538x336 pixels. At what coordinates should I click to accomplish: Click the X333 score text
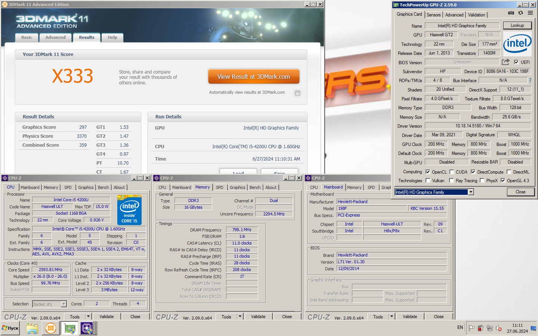coord(72,76)
